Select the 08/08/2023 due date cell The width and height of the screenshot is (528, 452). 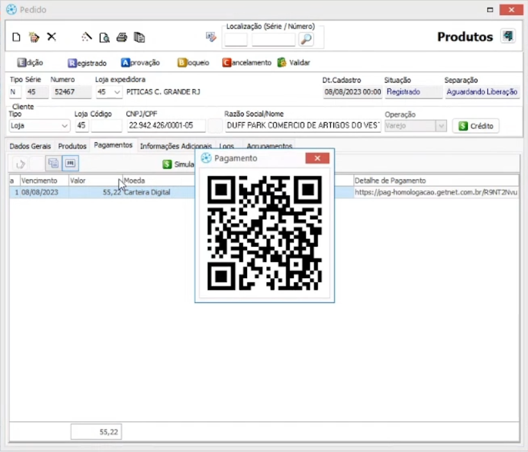[x=44, y=192]
